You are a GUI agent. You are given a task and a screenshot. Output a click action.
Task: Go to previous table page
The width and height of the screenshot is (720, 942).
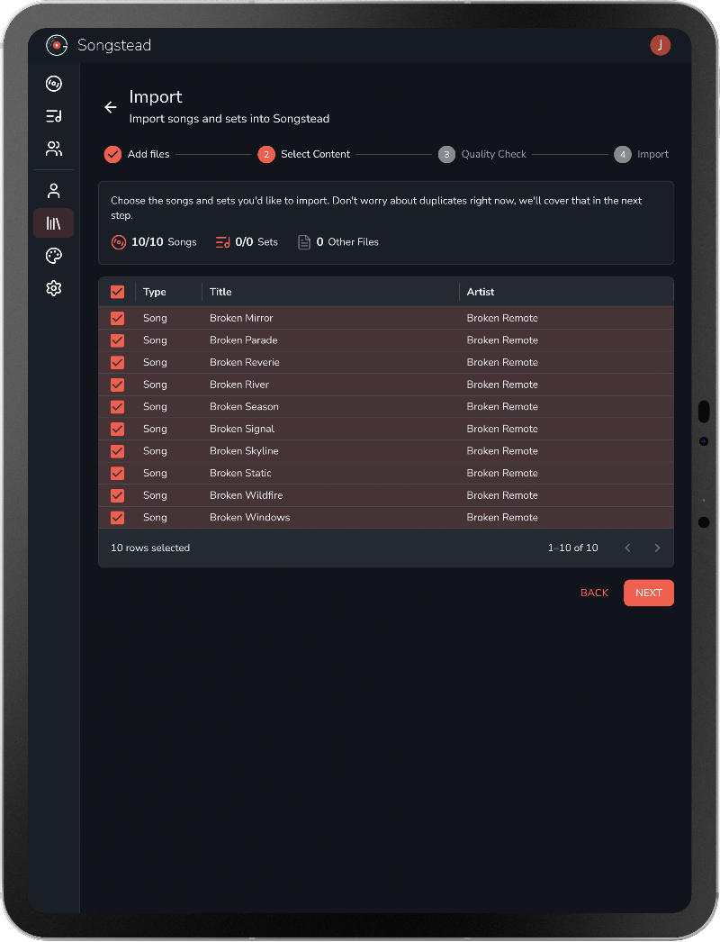[x=627, y=548]
